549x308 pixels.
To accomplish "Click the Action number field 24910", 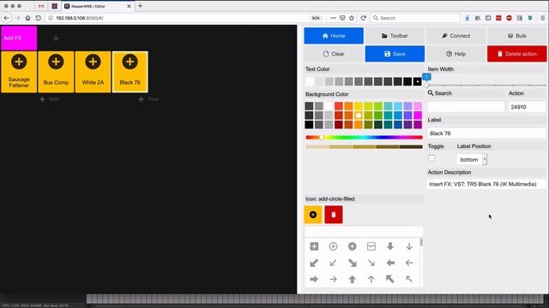I will (527, 107).
